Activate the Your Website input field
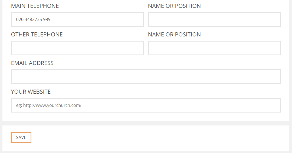Screen dimensions: 292x153 point(146,105)
